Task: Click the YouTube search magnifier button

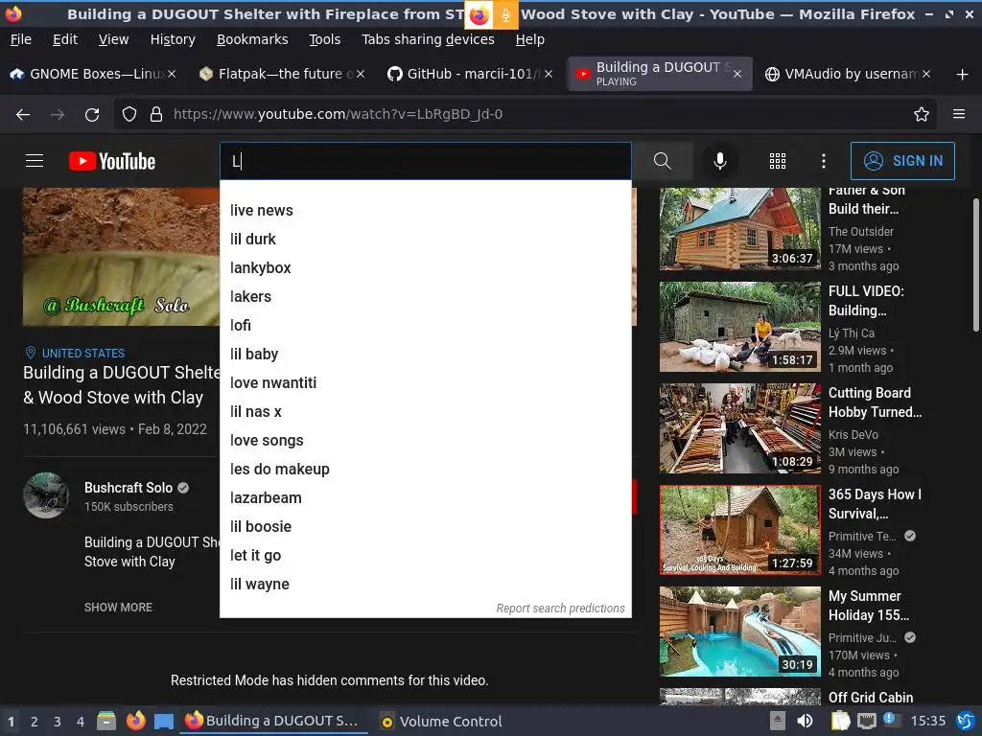Action: [663, 161]
